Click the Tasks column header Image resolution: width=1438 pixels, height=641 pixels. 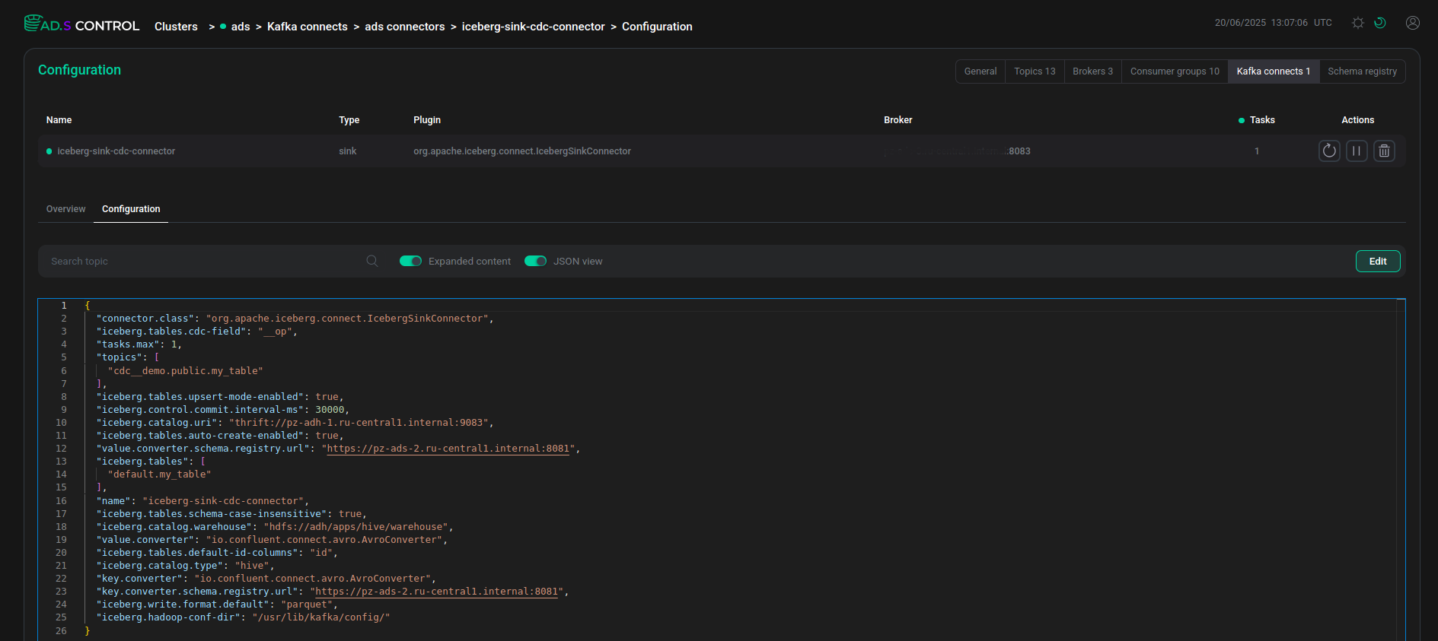[1262, 120]
